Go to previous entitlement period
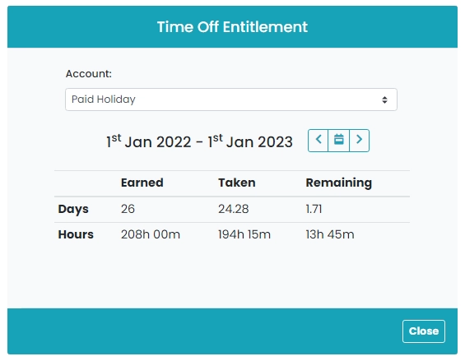This screenshot has width=465, height=361. point(319,141)
